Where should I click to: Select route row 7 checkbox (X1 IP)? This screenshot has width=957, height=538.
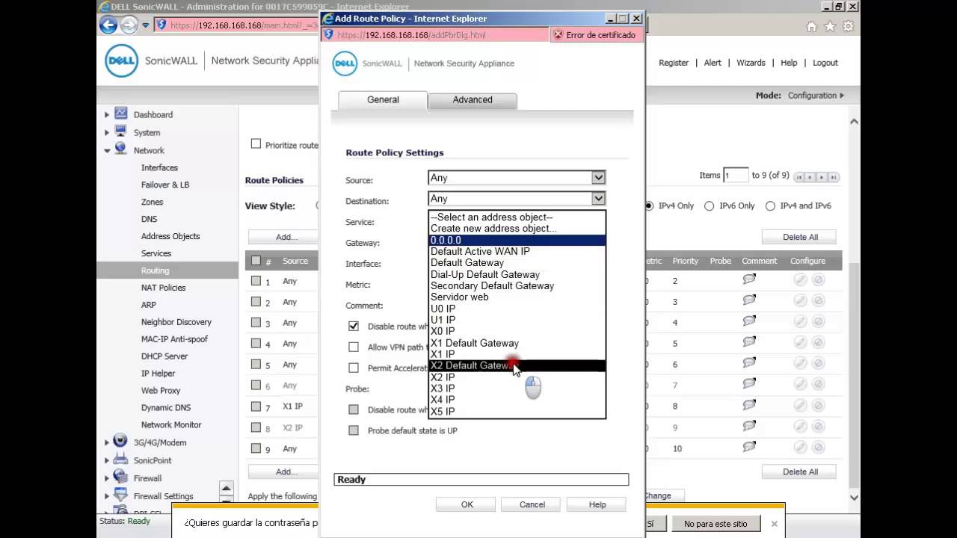pos(256,406)
